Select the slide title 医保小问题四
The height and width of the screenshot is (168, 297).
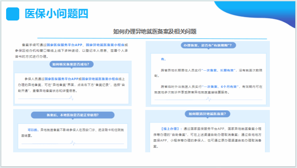57,14
